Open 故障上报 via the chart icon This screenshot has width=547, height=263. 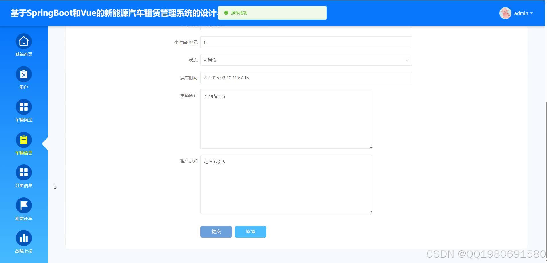24,238
